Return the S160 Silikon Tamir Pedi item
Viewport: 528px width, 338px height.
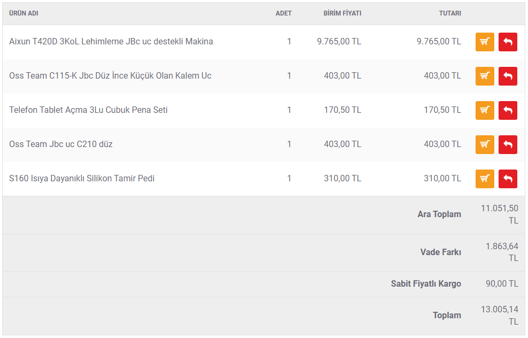tap(508, 179)
